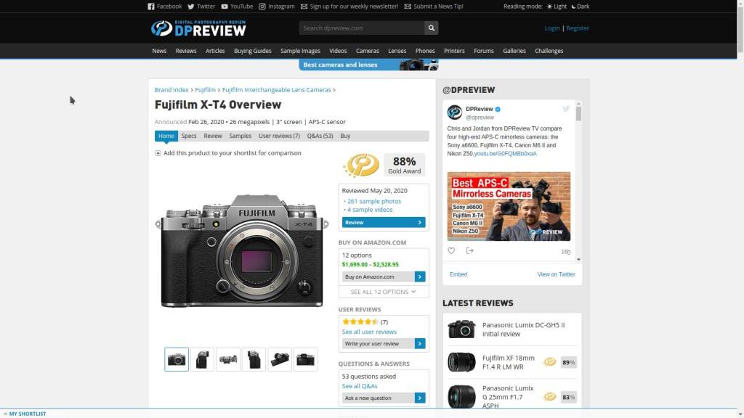Open Submit a News Tip link
Screen dimensions: 744x418
[x=434, y=6]
